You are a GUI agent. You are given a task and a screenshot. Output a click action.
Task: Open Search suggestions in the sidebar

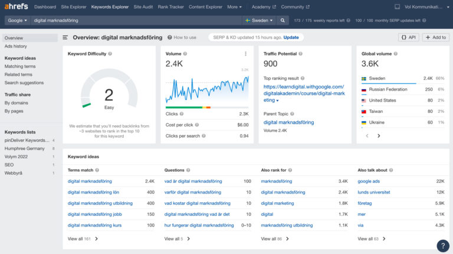(x=24, y=83)
